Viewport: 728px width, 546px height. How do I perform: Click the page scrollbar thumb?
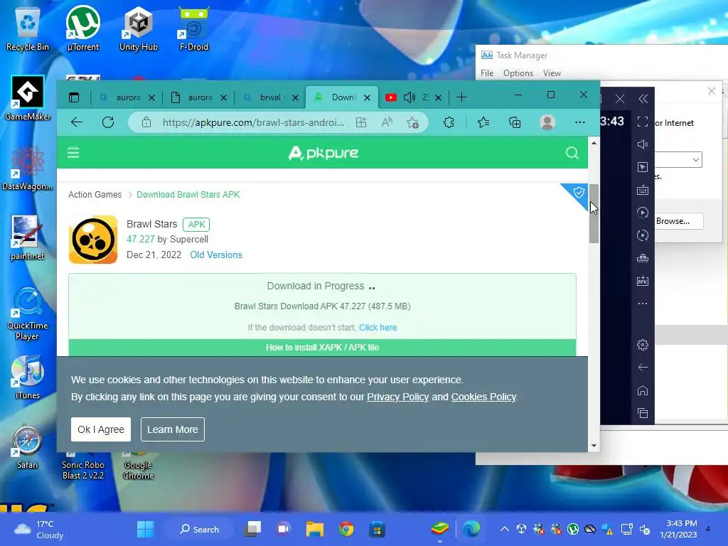[594, 213]
